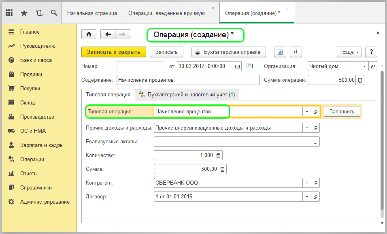Navigate back with left arrow
387x234 pixels.
point(108,34)
